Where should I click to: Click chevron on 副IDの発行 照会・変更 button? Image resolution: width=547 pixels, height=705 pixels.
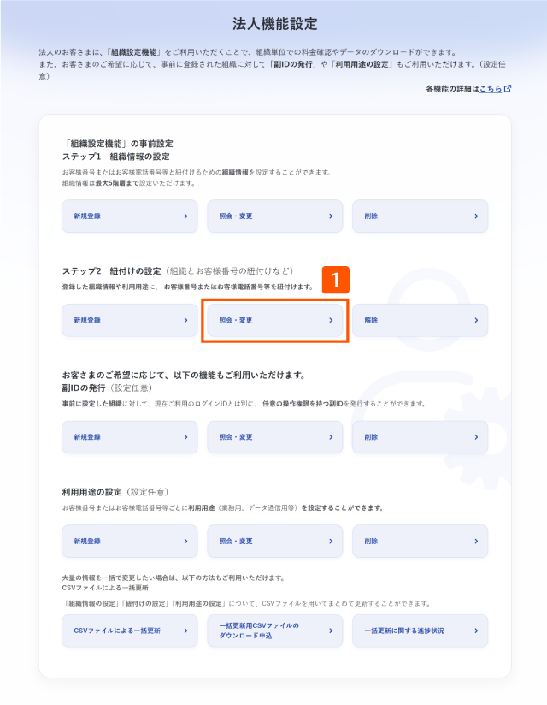331,437
